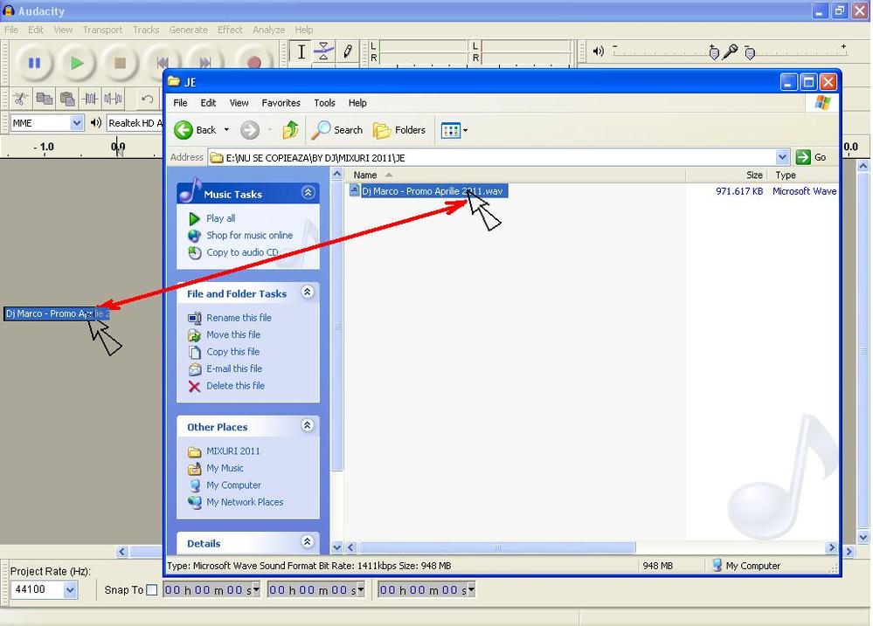Open Audacity's Analyze menu
The height and width of the screenshot is (626, 873).
[269, 30]
